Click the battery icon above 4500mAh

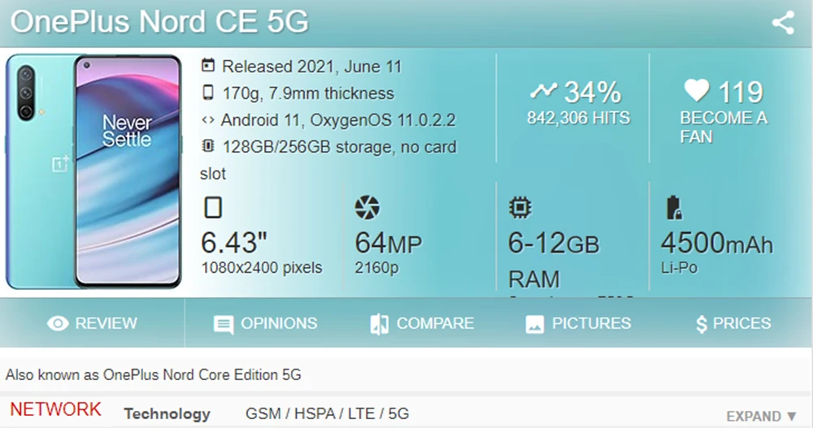[x=673, y=208]
